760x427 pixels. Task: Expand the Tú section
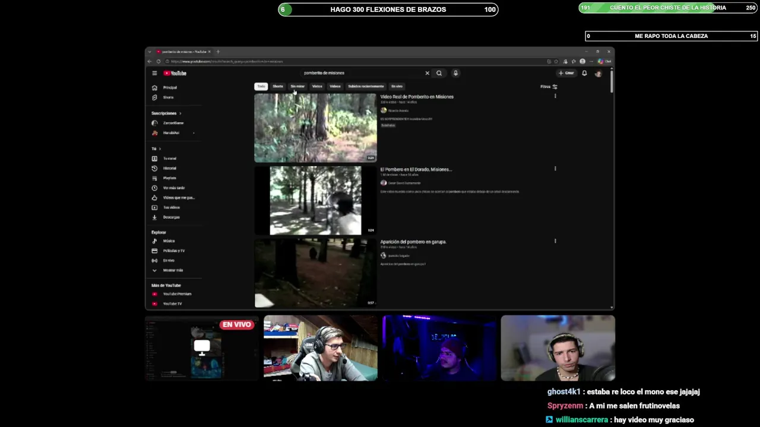156,149
